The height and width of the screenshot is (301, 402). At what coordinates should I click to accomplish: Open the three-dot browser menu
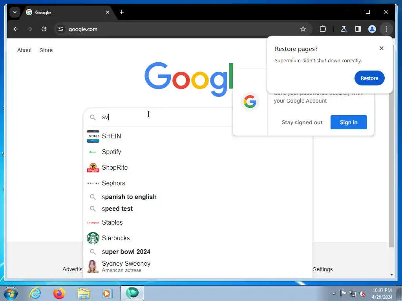(386, 29)
